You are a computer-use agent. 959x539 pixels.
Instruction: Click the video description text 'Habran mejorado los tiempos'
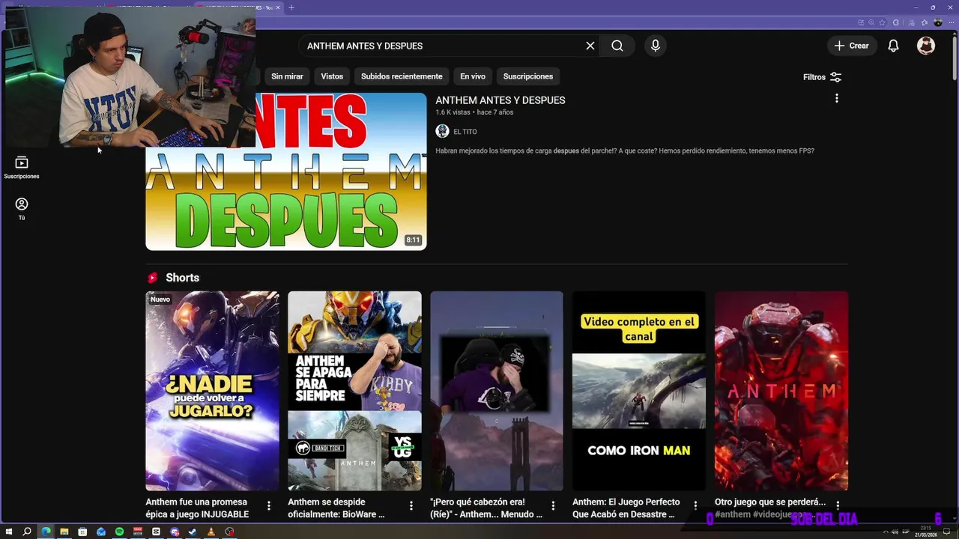[x=625, y=150]
